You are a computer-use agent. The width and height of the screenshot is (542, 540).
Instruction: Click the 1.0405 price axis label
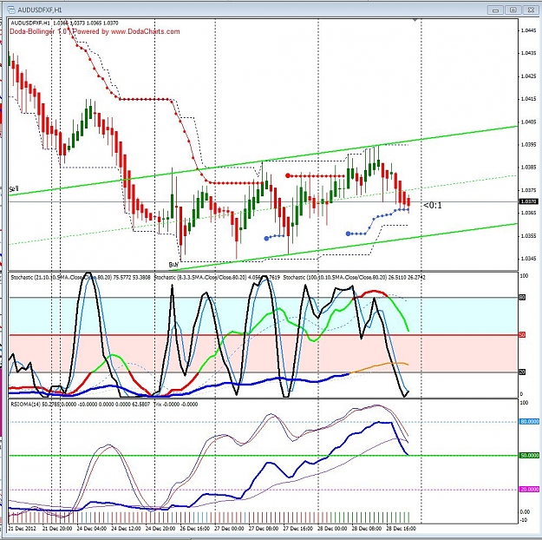tap(528, 122)
